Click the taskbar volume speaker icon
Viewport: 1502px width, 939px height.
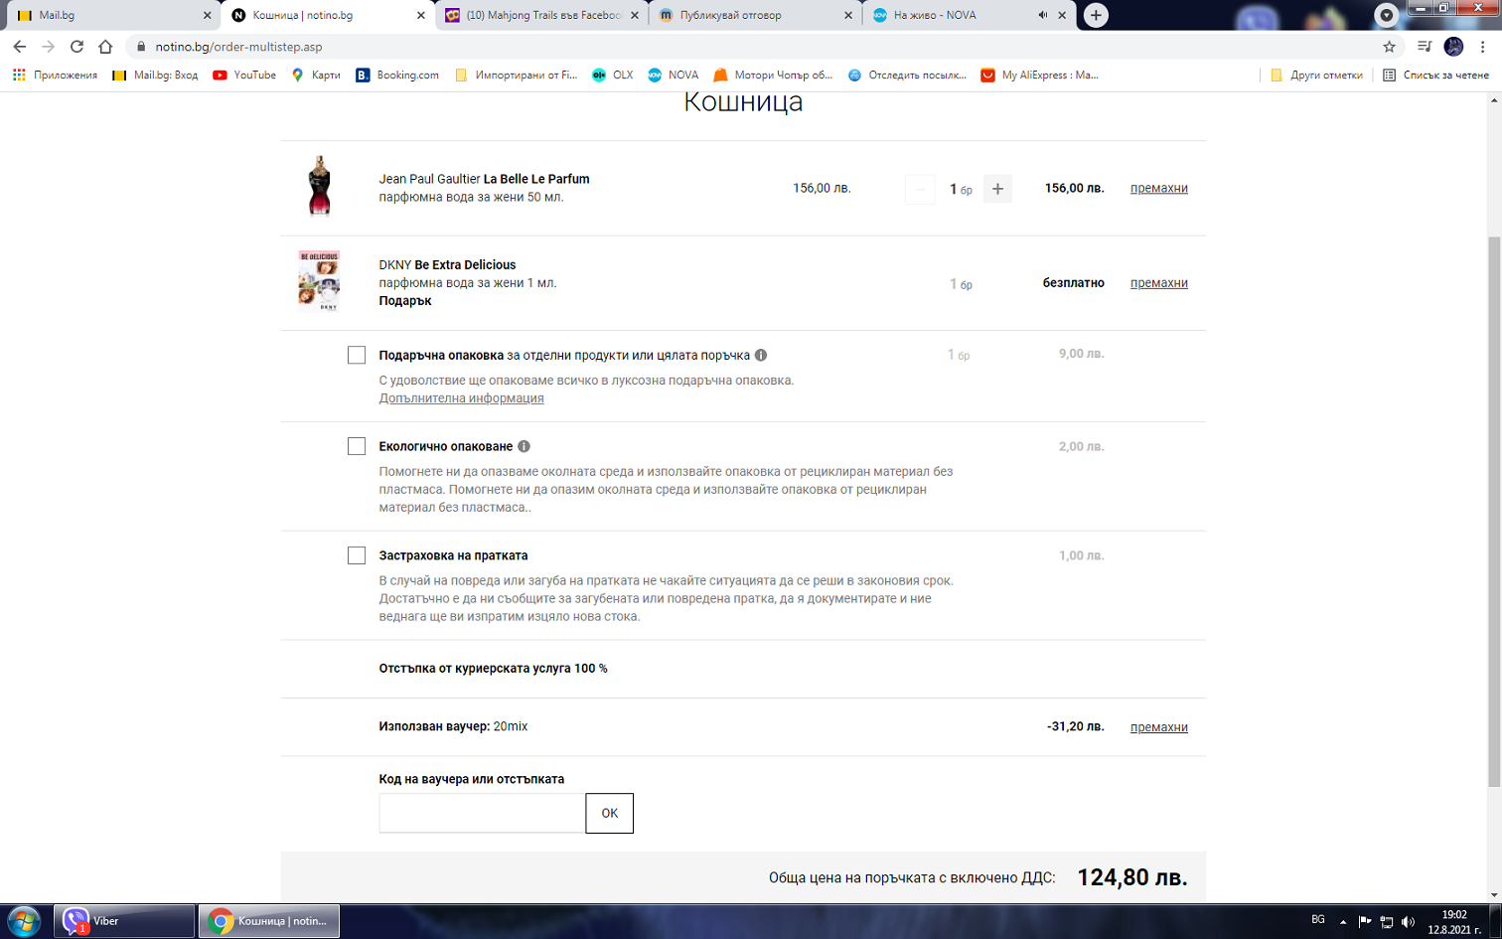pyautogui.click(x=1408, y=921)
